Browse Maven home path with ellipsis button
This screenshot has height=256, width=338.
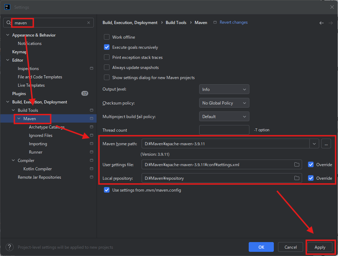326,143
